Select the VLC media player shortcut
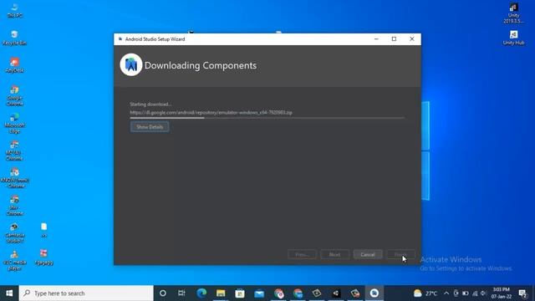This screenshot has height=301, width=535. 14,261
